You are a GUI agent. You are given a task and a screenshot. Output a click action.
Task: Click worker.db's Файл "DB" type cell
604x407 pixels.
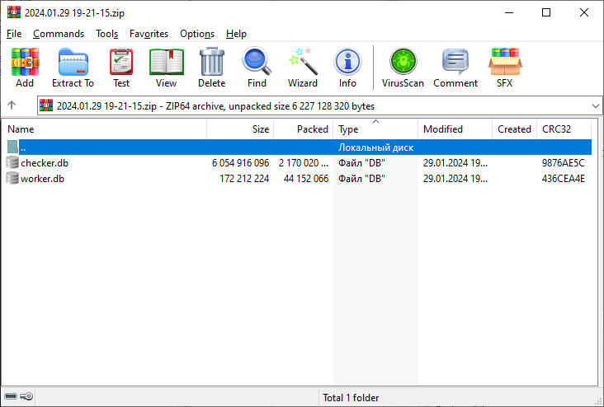[x=361, y=179]
